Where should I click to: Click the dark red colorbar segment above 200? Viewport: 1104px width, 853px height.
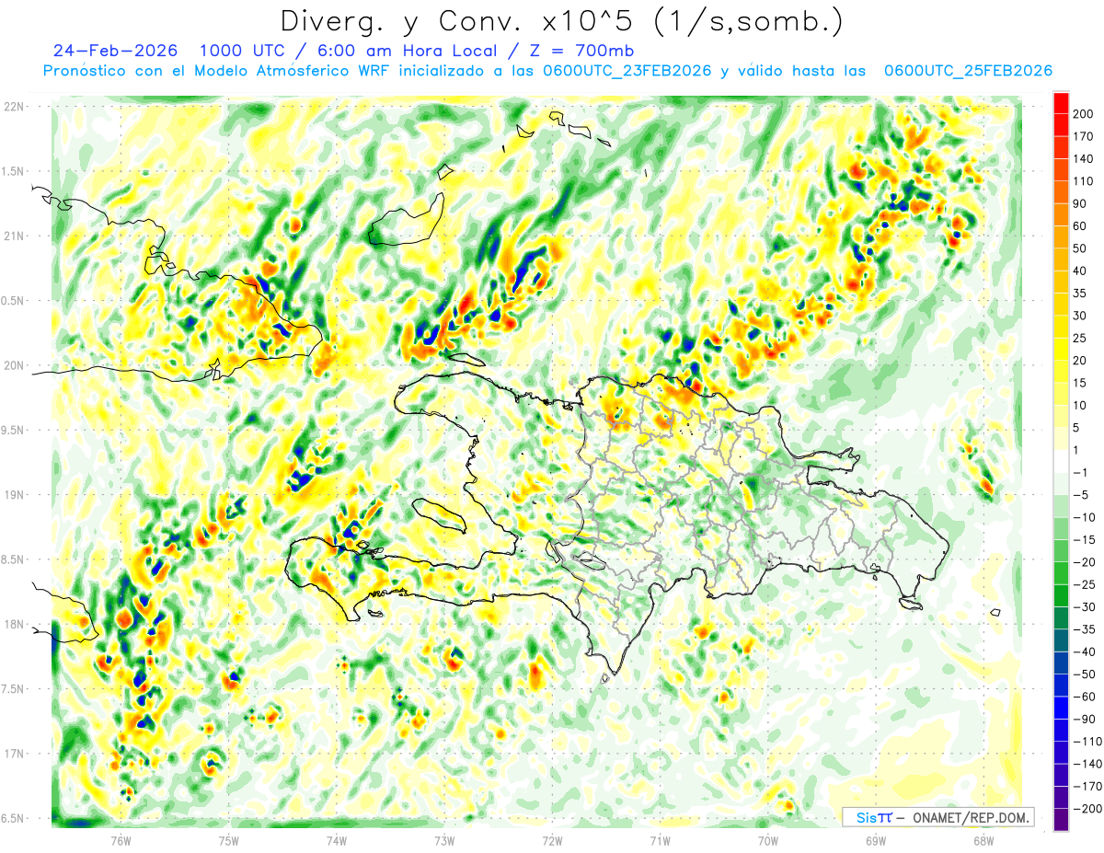tap(1061, 103)
